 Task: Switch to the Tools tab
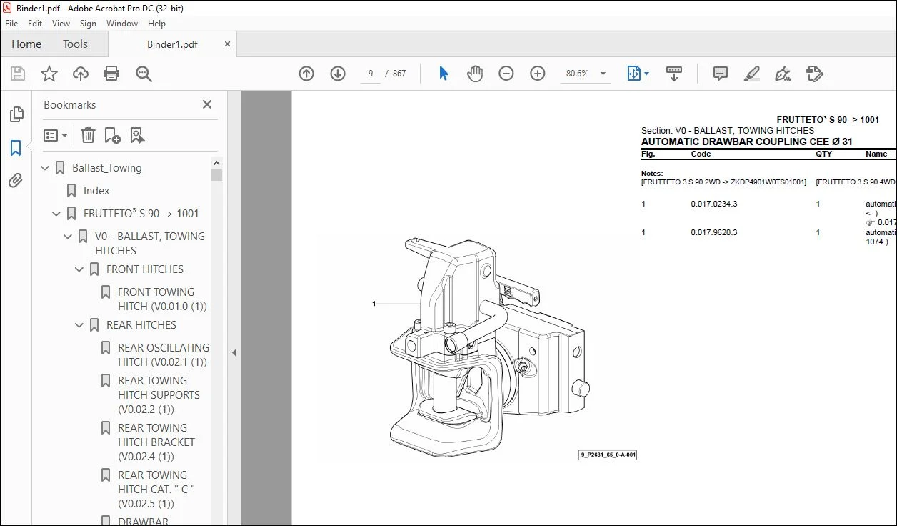(75, 44)
